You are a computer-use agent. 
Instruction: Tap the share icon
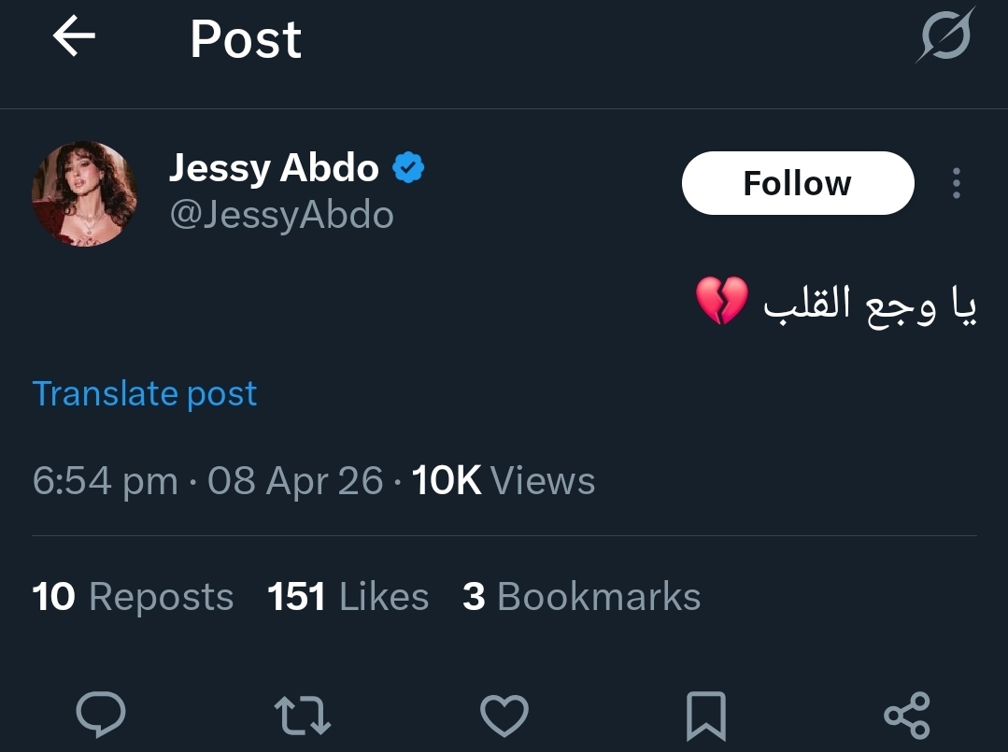tap(906, 716)
